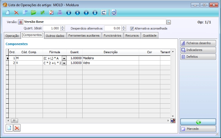Click the printer icon in toolbar
The height and width of the screenshot is (138, 221).
click(x=60, y=13)
